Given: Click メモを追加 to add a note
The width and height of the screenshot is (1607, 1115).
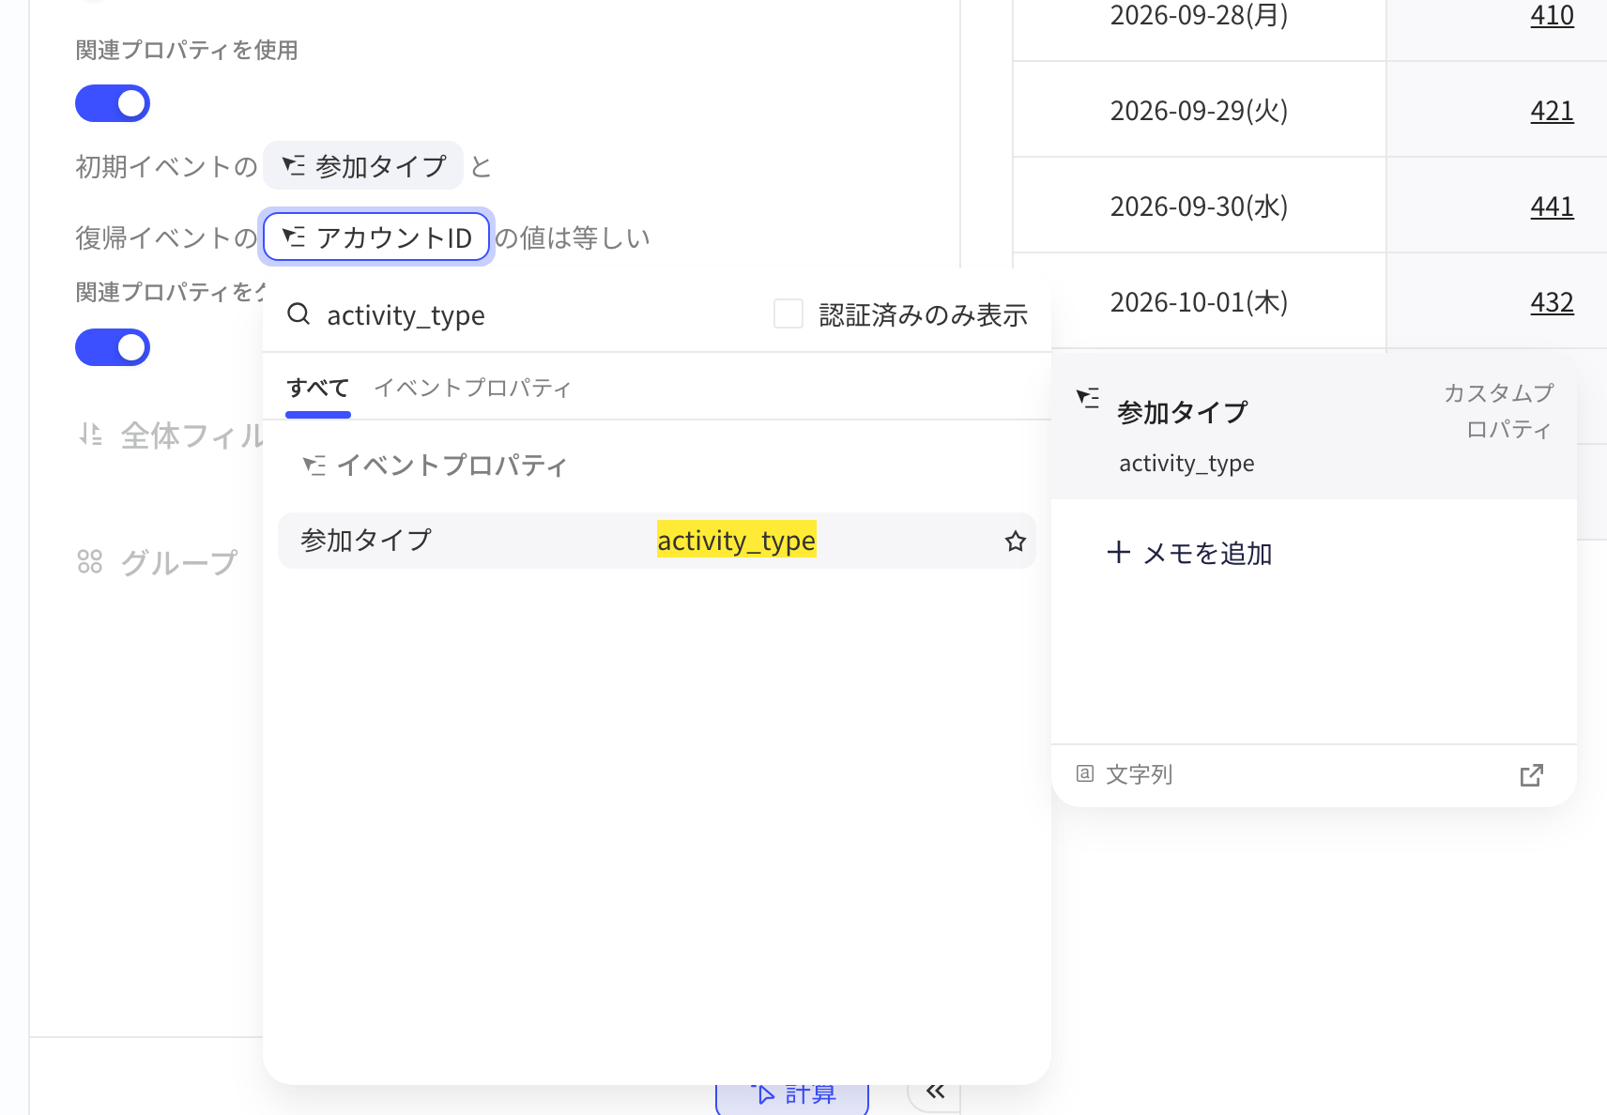Looking at the screenshot, I should click(1189, 554).
